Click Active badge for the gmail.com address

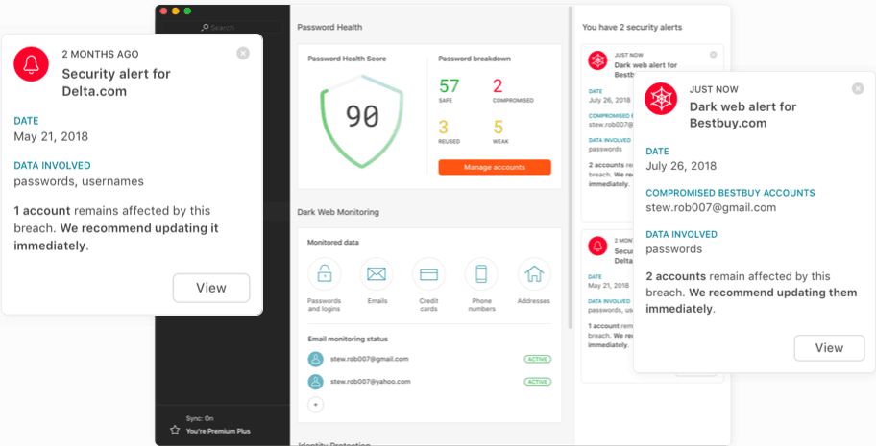coord(538,359)
